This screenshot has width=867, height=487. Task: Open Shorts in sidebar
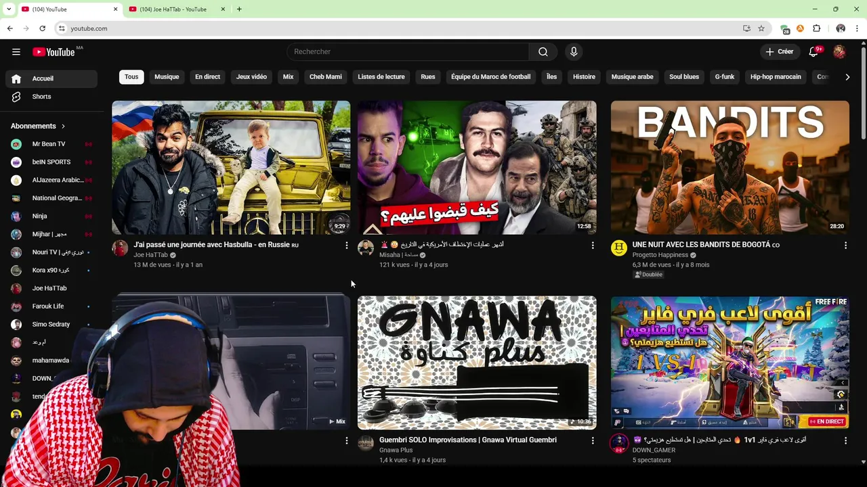click(x=51, y=97)
